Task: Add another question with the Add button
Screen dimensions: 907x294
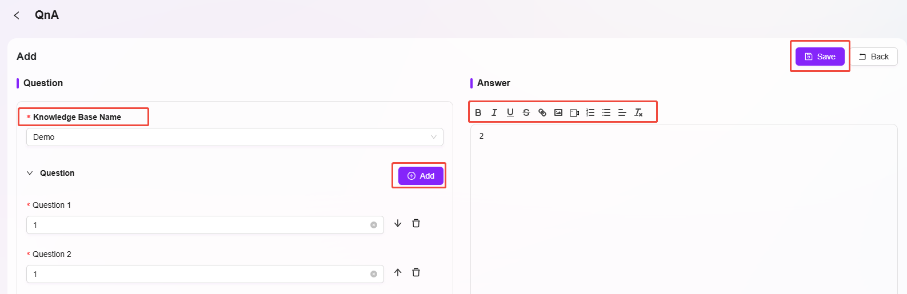Action: (421, 176)
